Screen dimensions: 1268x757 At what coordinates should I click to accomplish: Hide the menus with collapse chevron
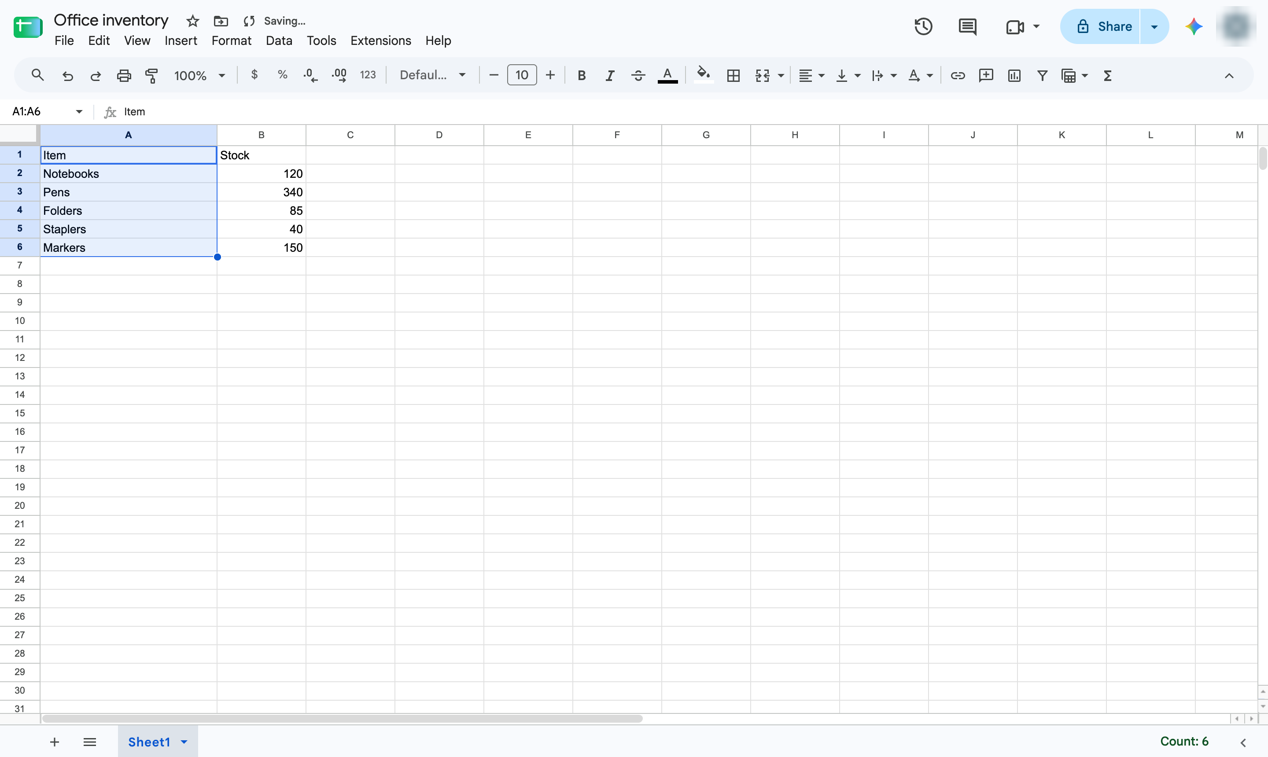coord(1229,76)
